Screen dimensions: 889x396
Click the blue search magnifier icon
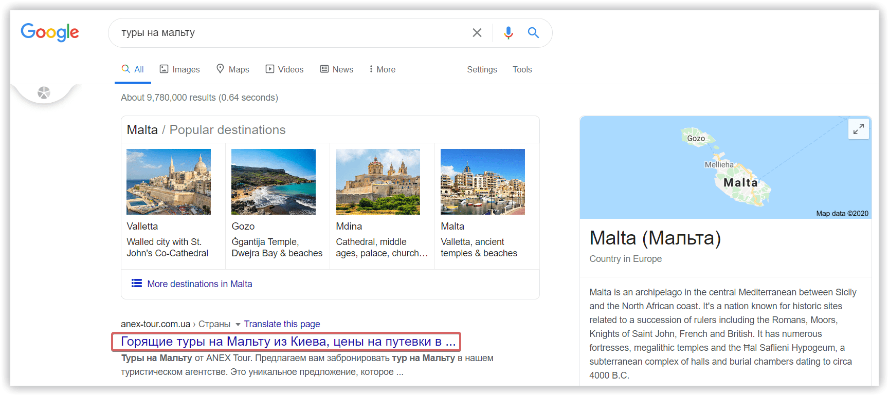pos(533,33)
